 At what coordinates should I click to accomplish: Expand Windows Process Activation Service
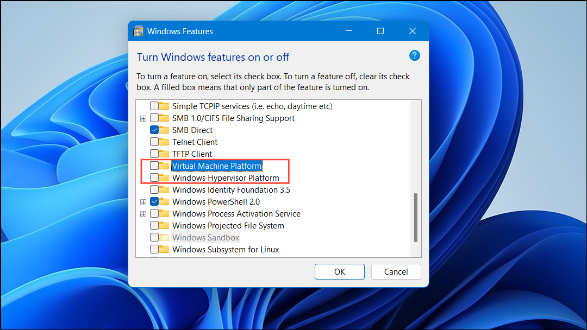(x=143, y=213)
